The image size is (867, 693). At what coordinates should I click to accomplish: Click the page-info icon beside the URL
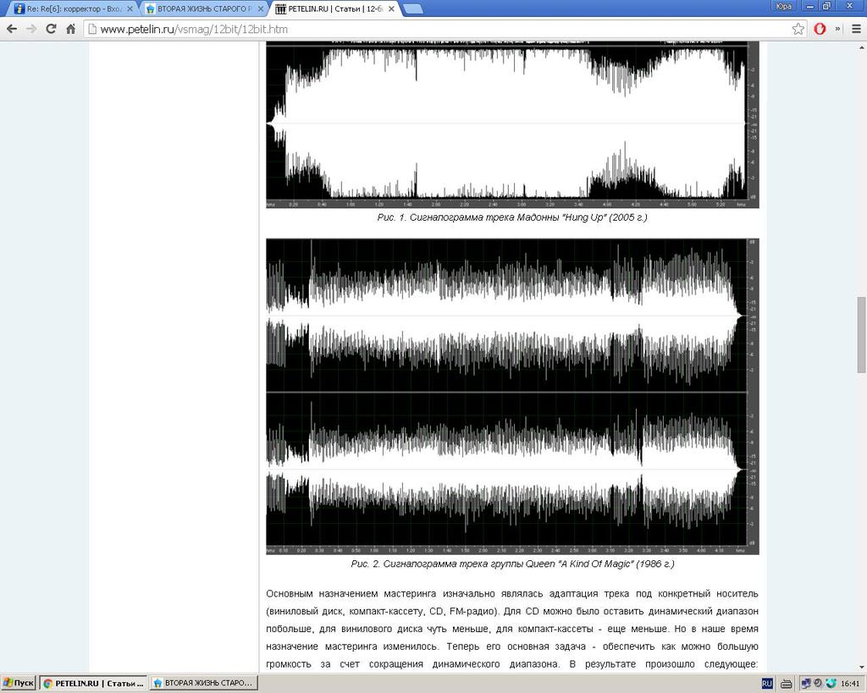coord(92,29)
